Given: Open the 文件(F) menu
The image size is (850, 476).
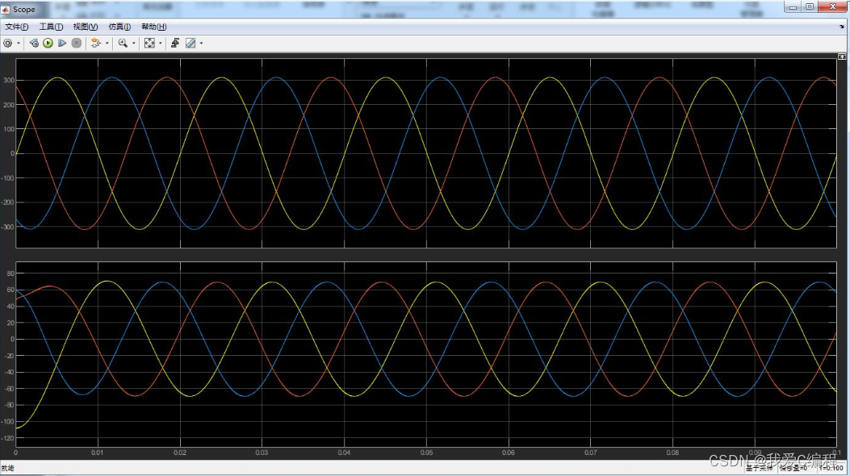Looking at the screenshot, I should coord(17,27).
